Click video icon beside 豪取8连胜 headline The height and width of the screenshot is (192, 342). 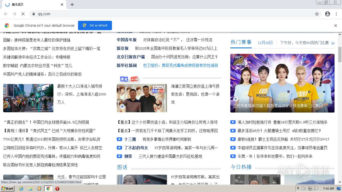[x=233, y=139]
